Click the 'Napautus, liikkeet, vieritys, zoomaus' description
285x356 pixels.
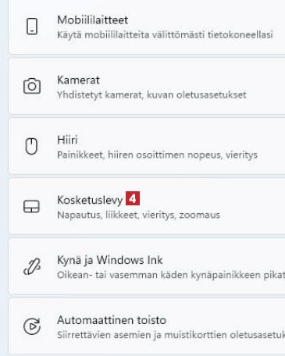click(x=138, y=215)
